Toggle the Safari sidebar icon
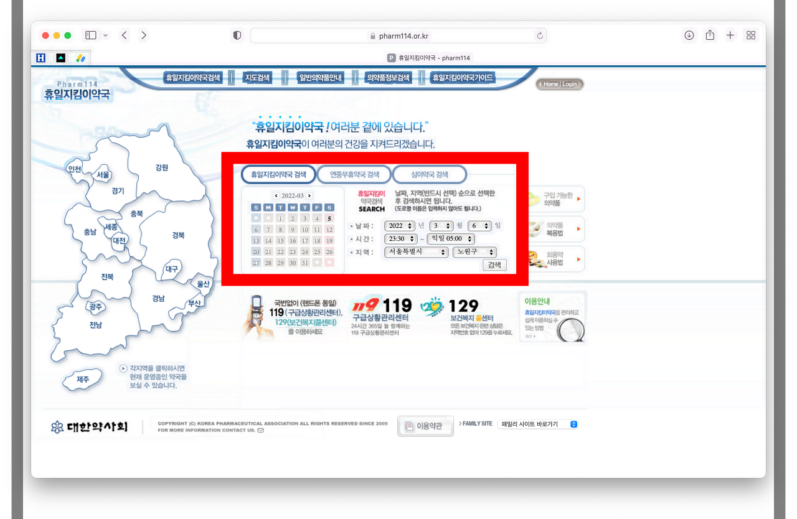This screenshot has width=797, height=519. (91, 35)
